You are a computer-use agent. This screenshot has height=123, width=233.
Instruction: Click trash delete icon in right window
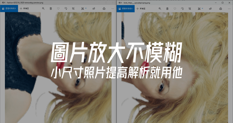click(167, 9)
